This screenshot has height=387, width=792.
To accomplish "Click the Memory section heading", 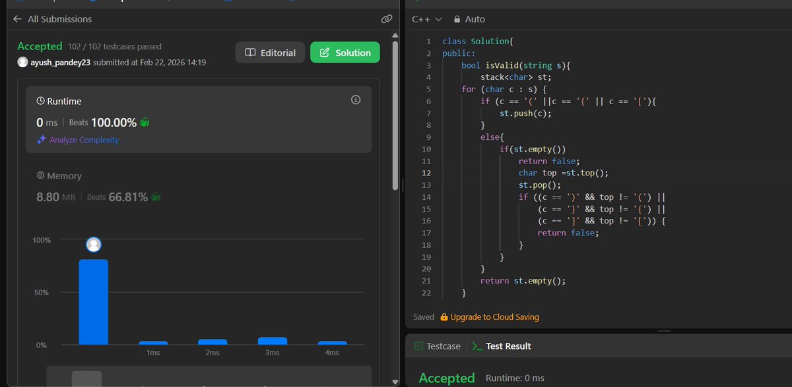I will (64, 176).
